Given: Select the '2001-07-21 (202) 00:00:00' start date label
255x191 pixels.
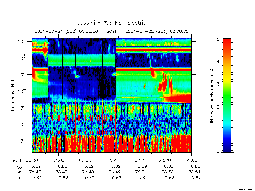Looking at the screenshot, I should click(66, 31).
